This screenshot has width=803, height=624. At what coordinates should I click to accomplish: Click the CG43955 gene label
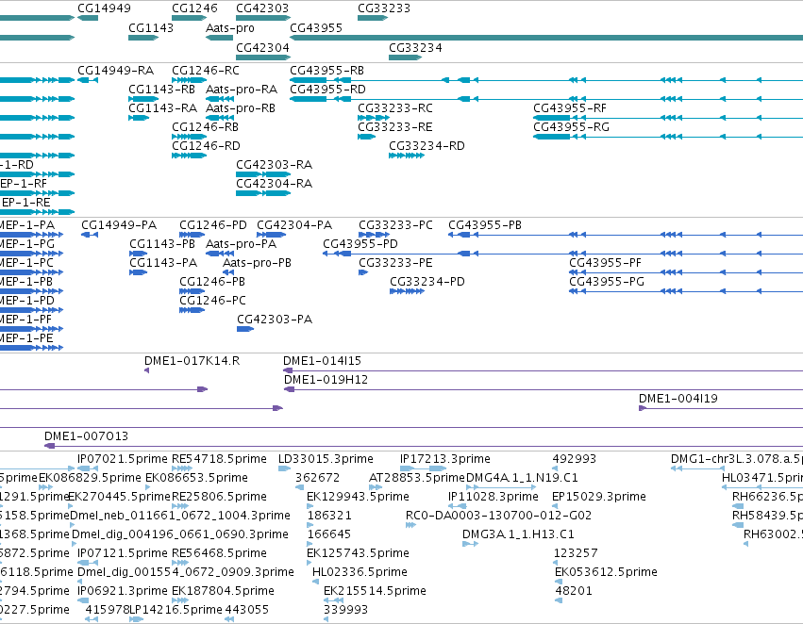tap(316, 27)
